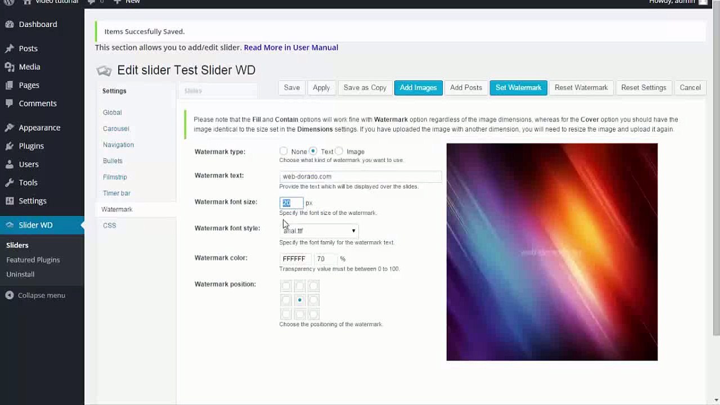Screen dimensions: 720x405
Task: Set watermark position to bottom-right radio
Action: click(314, 314)
